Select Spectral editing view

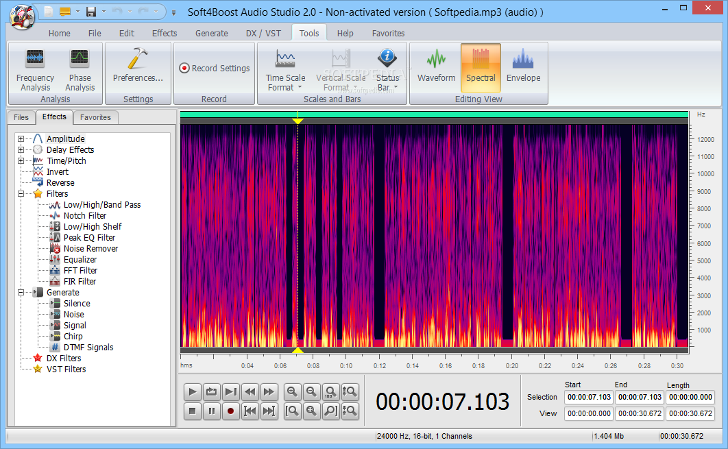[x=481, y=67]
